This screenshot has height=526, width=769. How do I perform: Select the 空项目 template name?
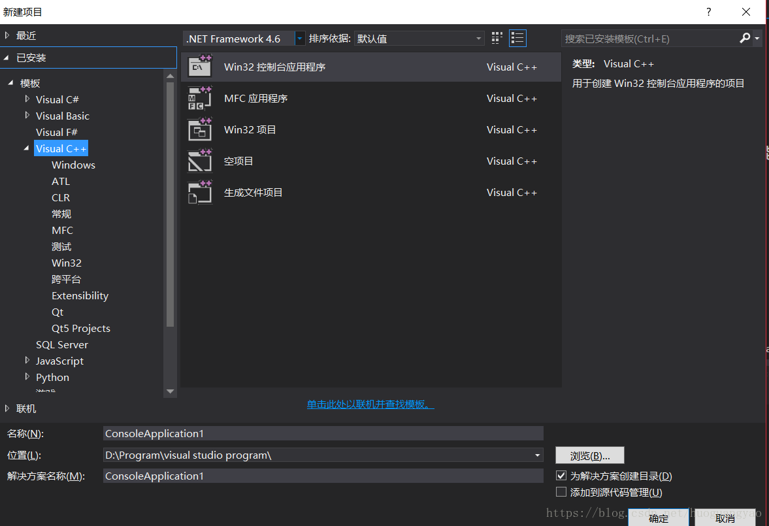tap(238, 161)
